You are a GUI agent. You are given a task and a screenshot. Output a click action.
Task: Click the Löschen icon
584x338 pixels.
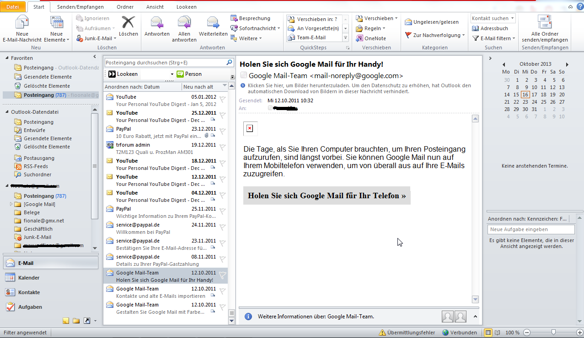(x=128, y=28)
